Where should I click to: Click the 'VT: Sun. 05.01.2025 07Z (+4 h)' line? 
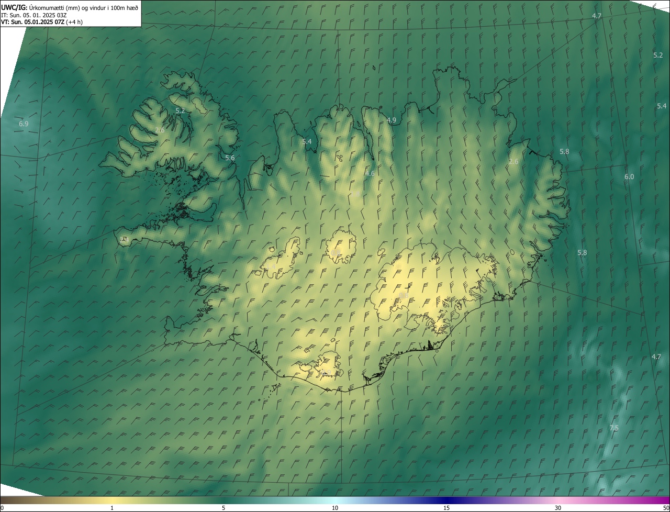coord(42,22)
